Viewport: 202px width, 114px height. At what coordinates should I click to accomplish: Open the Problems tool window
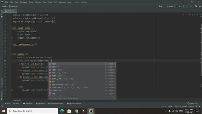28,104
